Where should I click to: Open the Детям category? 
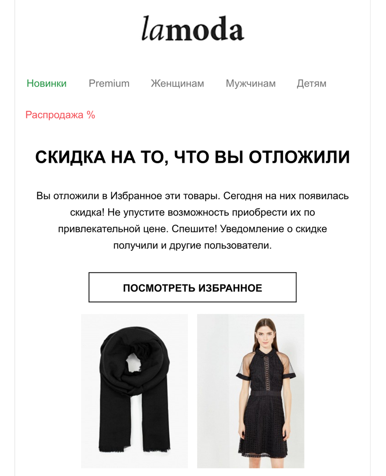click(311, 83)
